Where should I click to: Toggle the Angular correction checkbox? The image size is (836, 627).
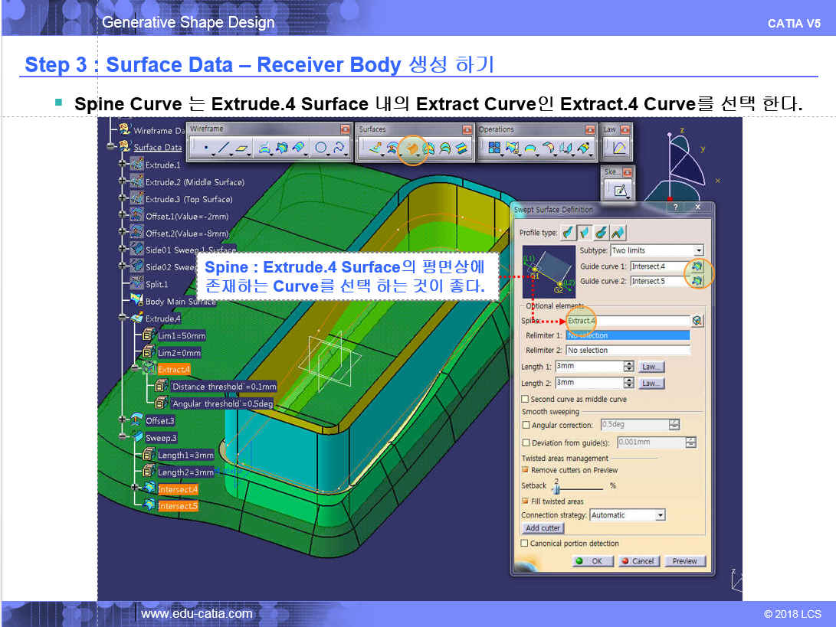pos(525,425)
